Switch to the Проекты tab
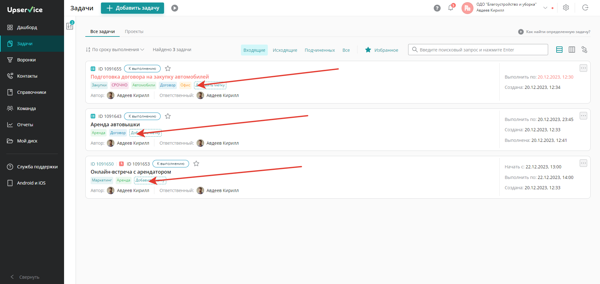 tap(134, 31)
